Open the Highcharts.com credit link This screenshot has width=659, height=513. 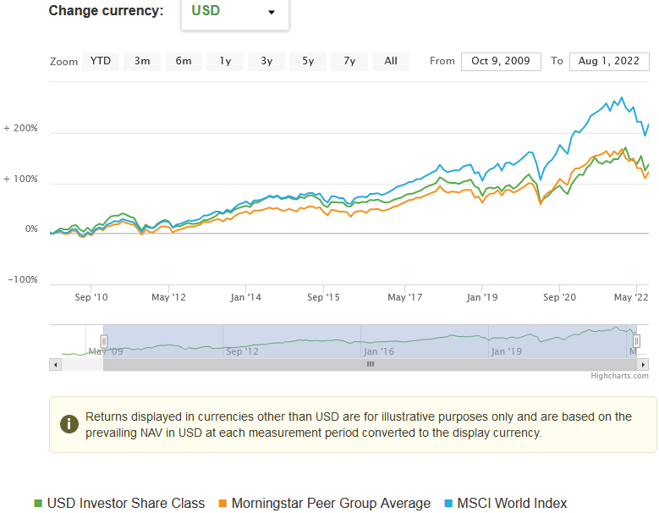point(619,376)
